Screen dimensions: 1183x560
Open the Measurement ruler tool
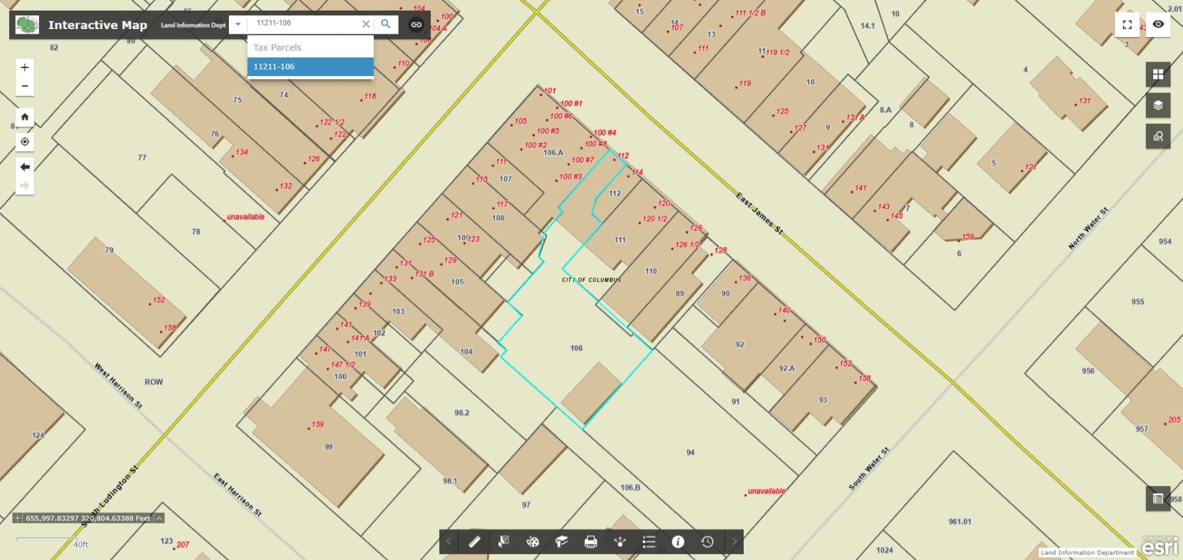pos(474,542)
